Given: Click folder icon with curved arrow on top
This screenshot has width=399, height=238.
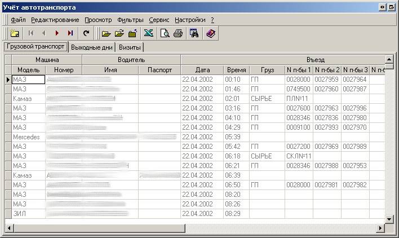Looking at the screenshot, I should click(x=119, y=33).
